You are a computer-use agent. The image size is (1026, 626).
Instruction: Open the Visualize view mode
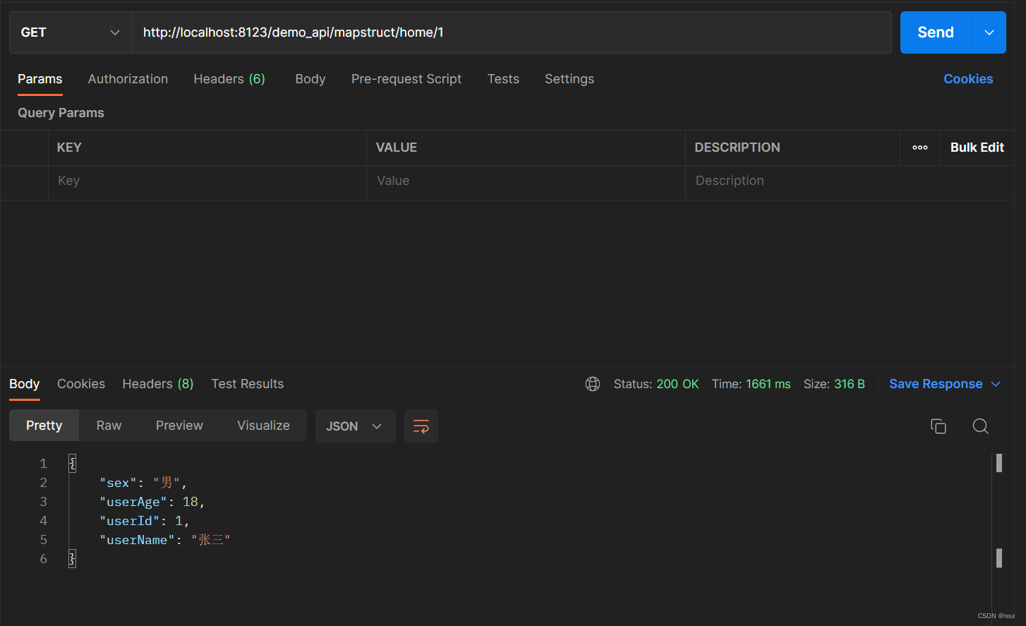[x=263, y=426]
